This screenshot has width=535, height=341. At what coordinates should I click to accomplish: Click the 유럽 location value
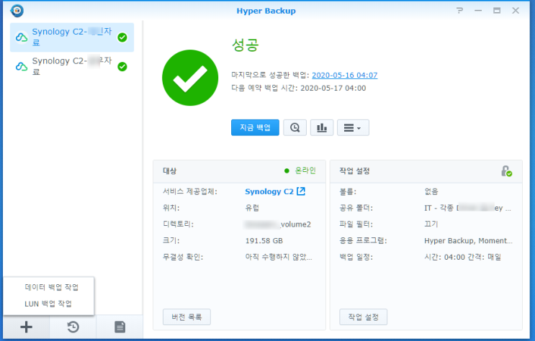point(252,208)
